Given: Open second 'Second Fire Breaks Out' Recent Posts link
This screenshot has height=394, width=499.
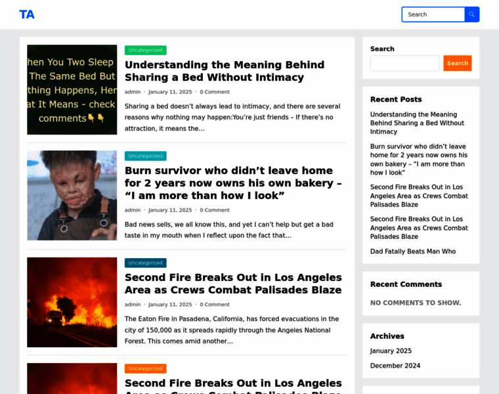Looking at the screenshot, I should 419,228.
